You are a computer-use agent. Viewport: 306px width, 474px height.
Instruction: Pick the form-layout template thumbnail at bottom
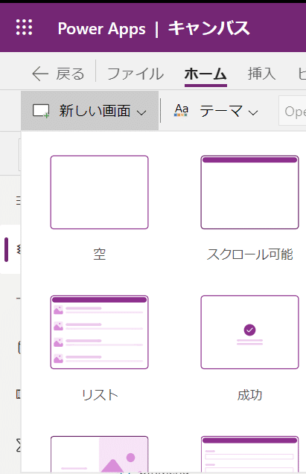click(249, 454)
